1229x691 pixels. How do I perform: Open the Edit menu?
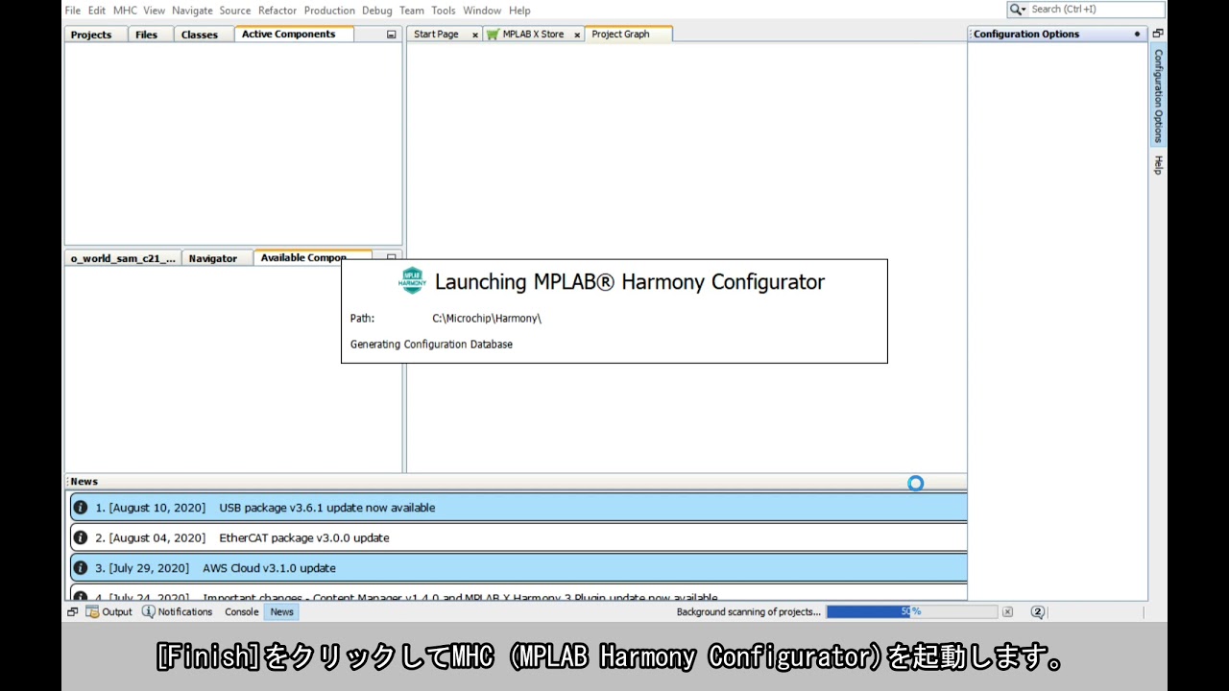click(x=97, y=11)
